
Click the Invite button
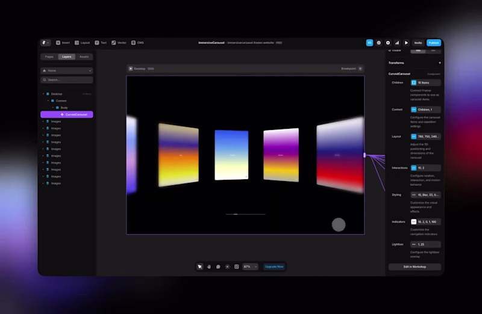[418, 43]
